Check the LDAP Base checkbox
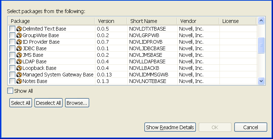273x139 pixels. click(x=12, y=61)
